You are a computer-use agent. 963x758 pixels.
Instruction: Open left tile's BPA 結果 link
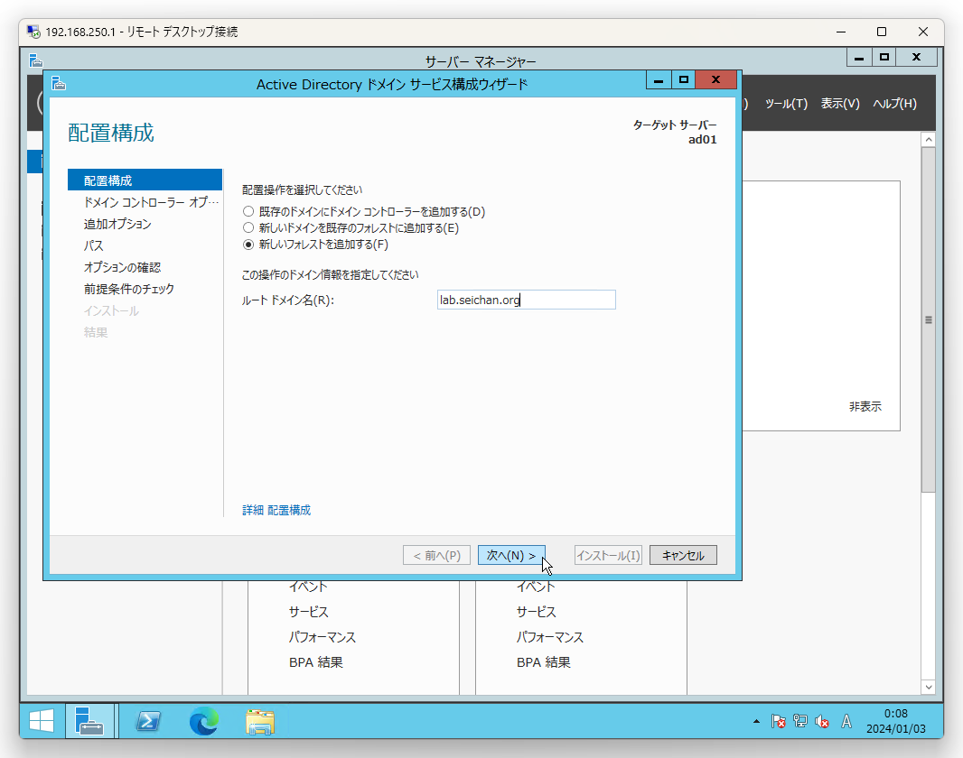pyautogui.click(x=316, y=662)
